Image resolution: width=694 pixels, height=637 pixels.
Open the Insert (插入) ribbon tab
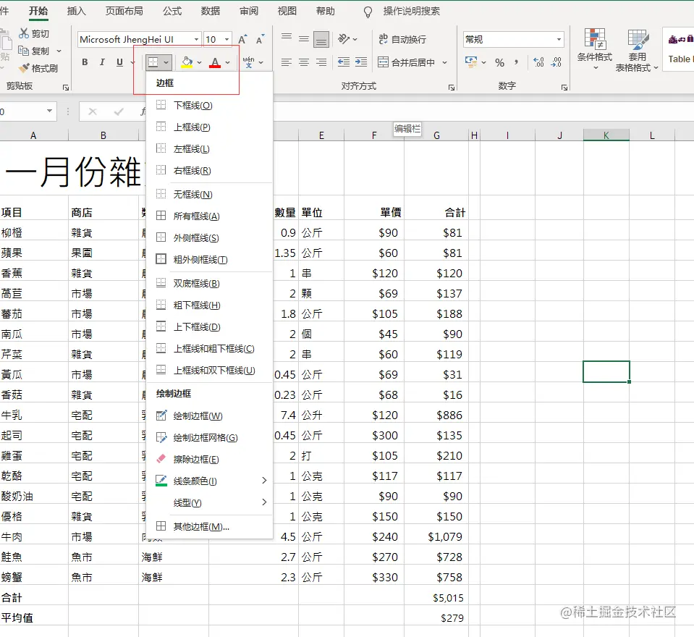click(x=76, y=11)
